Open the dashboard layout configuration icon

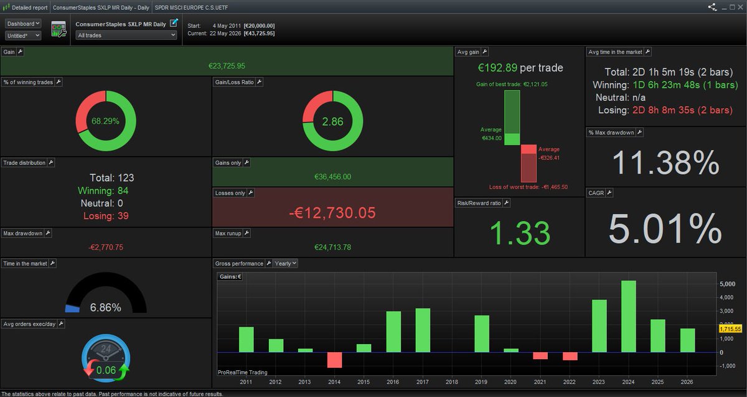point(59,29)
